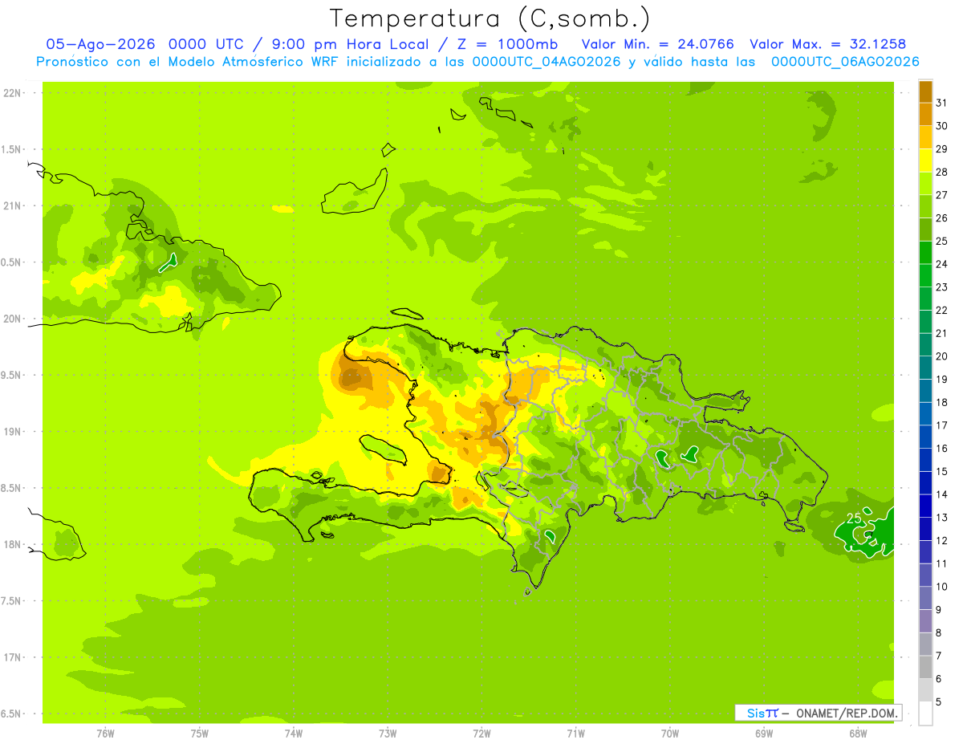The image size is (963, 744).
Task: Click the legend value label '31'
Action: [941, 103]
